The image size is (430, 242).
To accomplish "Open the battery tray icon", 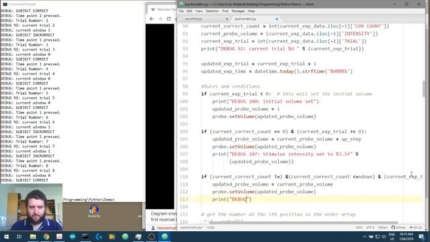I will point(371,237).
